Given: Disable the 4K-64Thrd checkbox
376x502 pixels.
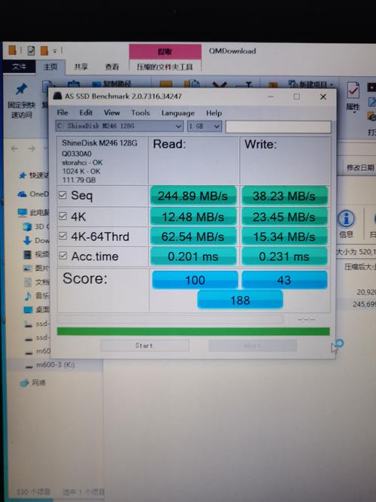Looking at the screenshot, I should pyautogui.click(x=63, y=236).
